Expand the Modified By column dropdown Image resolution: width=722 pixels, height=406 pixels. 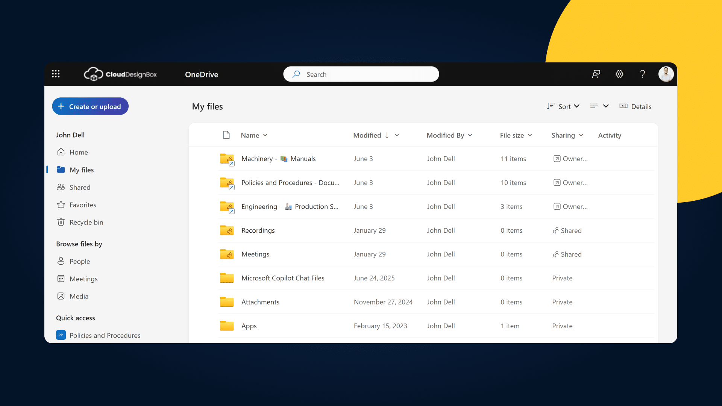point(470,135)
